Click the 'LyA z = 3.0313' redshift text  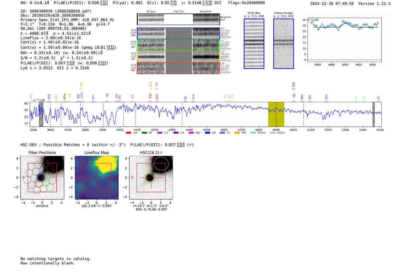tap(36, 68)
